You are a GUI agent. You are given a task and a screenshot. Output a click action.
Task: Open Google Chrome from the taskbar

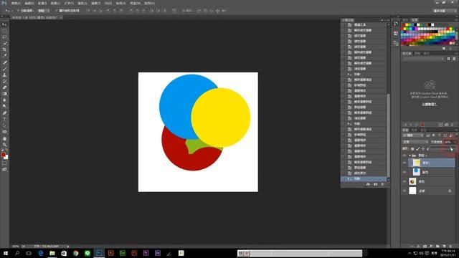tap(75, 253)
